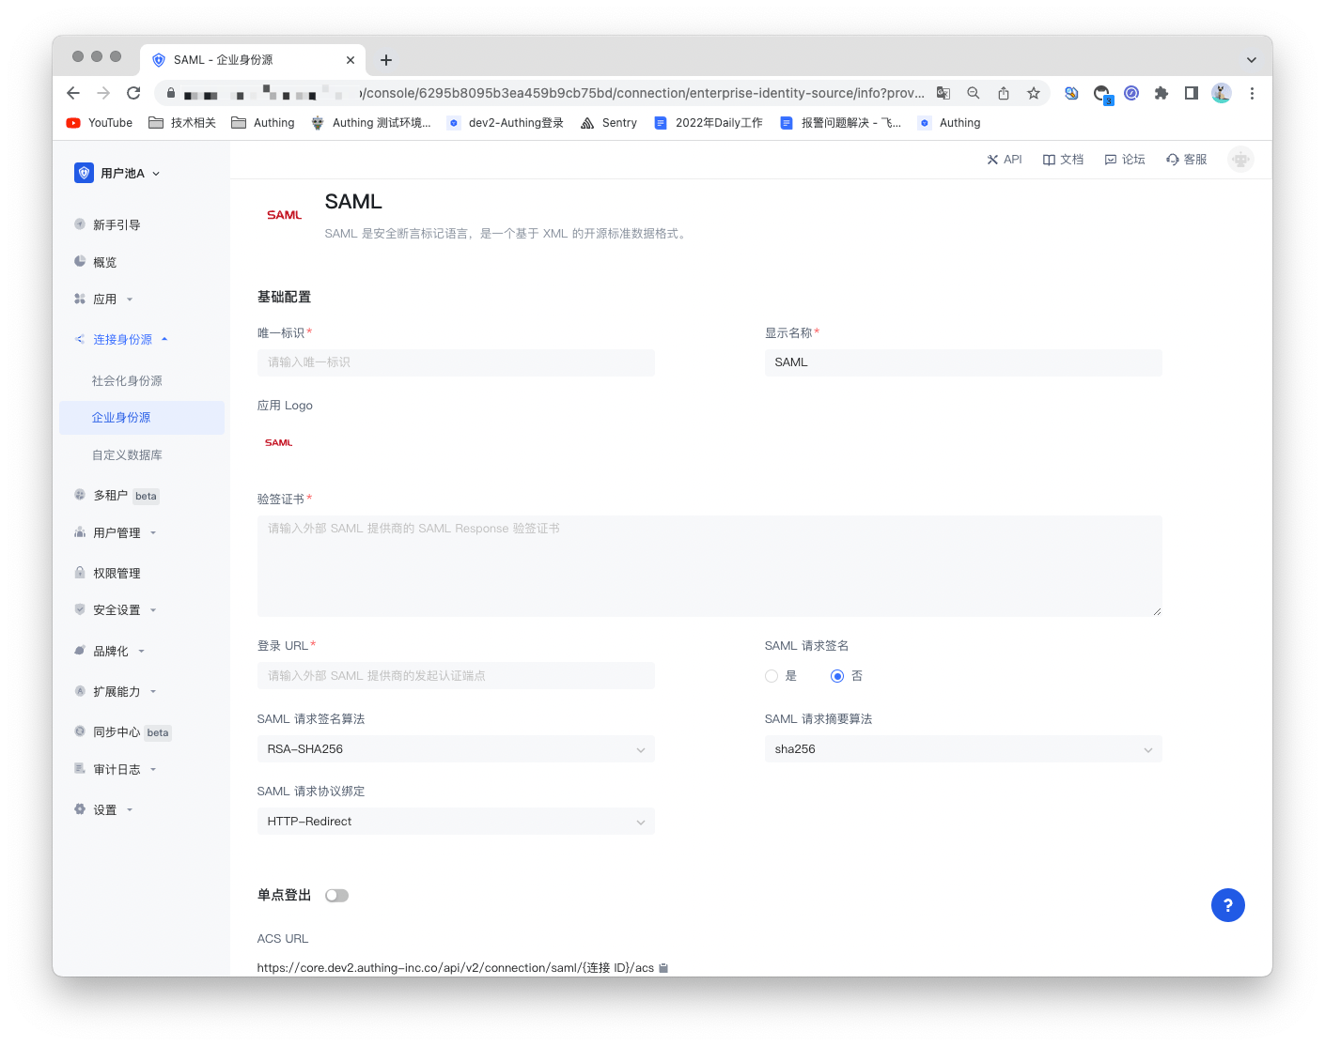
Task: Select 是 for SAML 请求签名
Action: tap(772, 676)
